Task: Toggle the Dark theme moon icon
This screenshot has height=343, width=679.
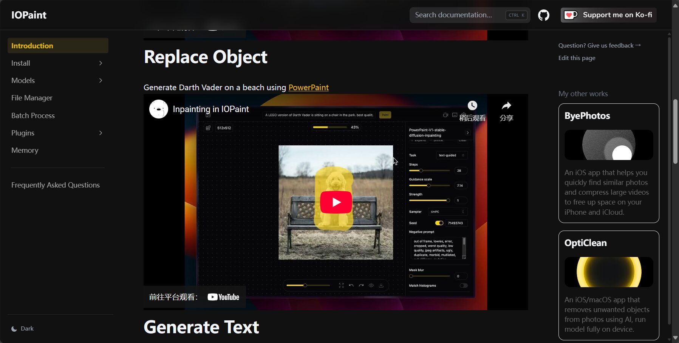Action: pyautogui.click(x=14, y=329)
